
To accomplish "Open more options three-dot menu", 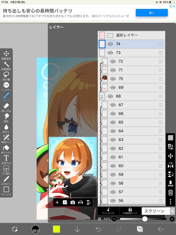I will [x=170, y=202].
